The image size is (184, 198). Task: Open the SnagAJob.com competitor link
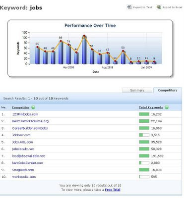23,170
